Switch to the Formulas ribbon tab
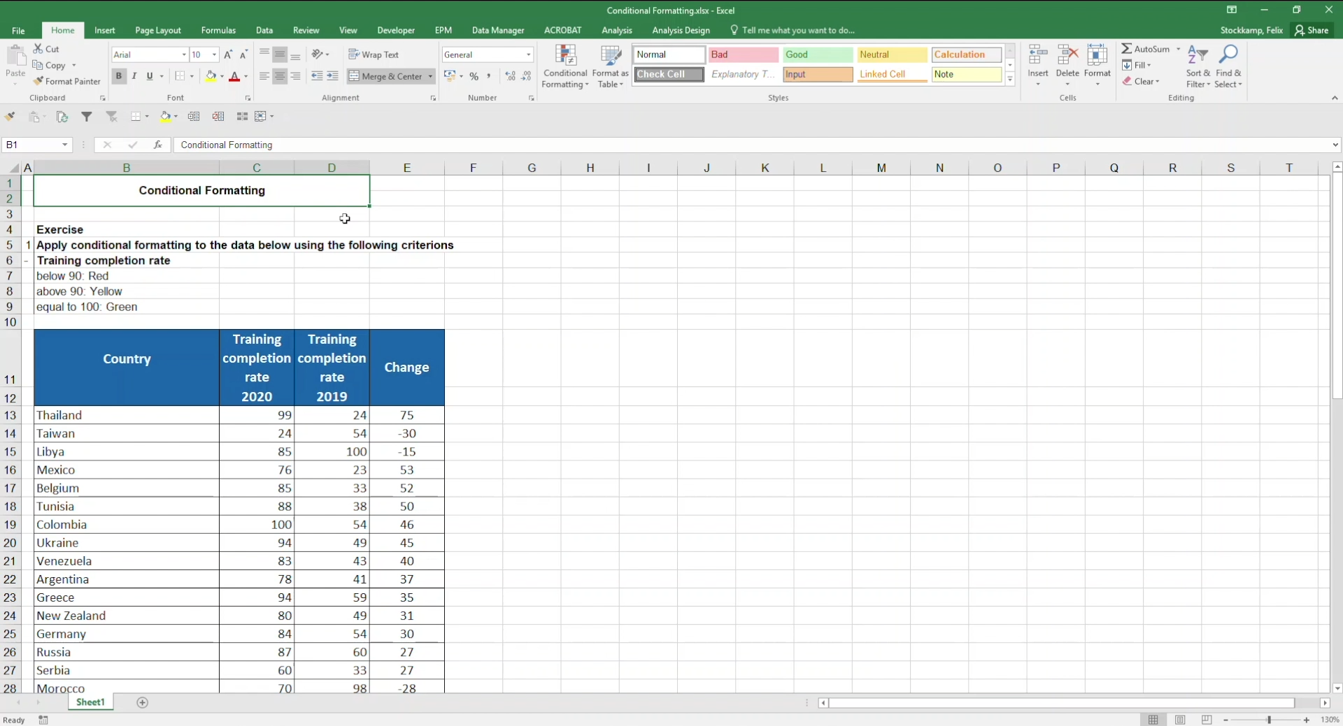 pyautogui.click(x=218, y=30)
